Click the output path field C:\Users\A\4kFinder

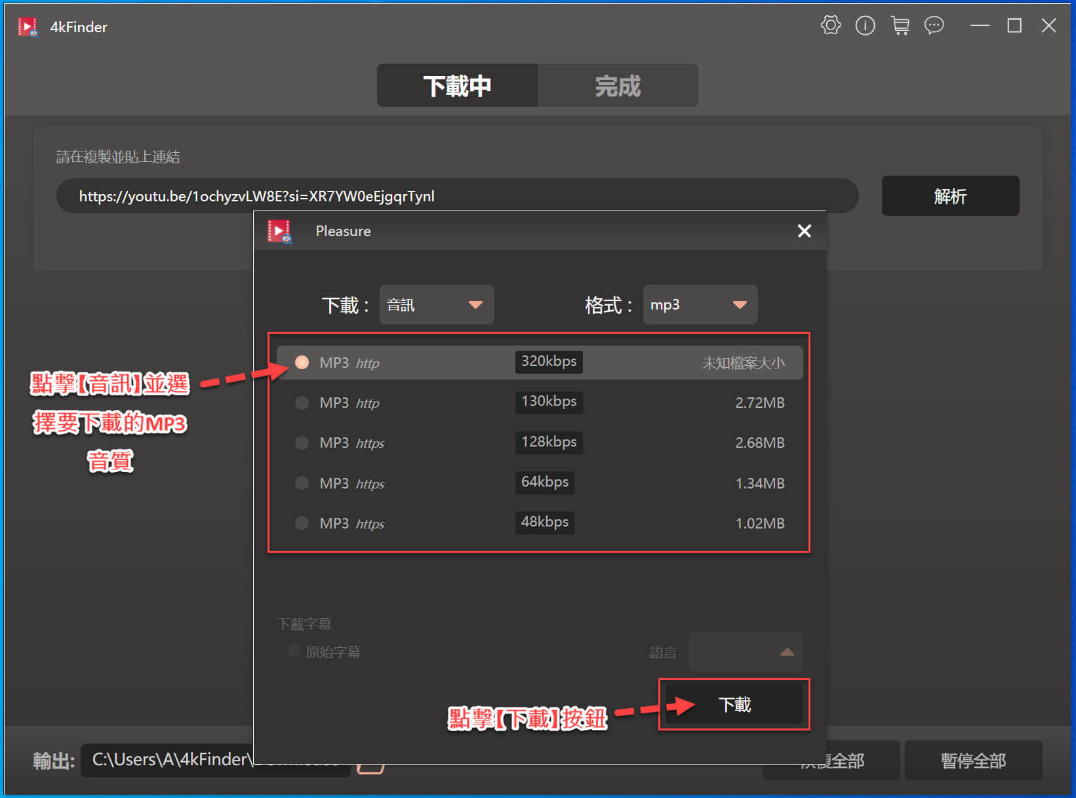[215, 759]
